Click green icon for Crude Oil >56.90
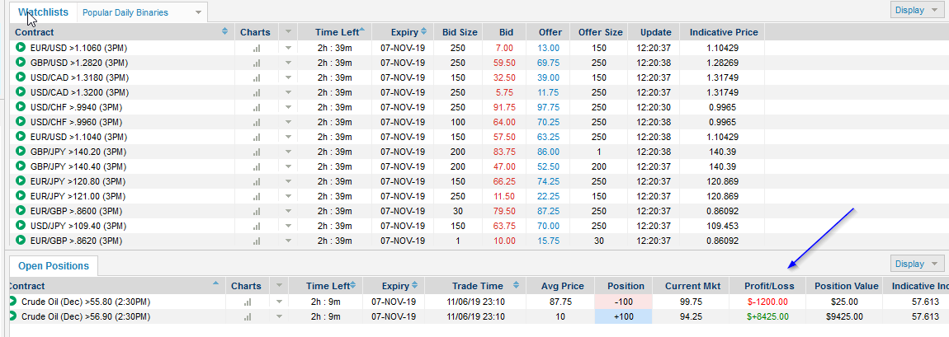 (x=12, y=316)
